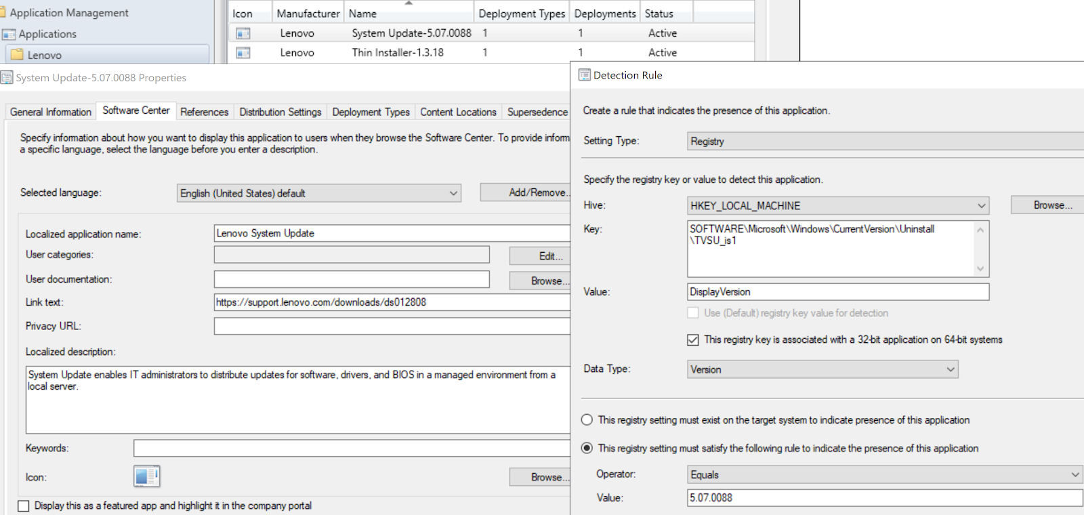
Task: Switch to the Software Center tab
Action: (x=136, y=110)
